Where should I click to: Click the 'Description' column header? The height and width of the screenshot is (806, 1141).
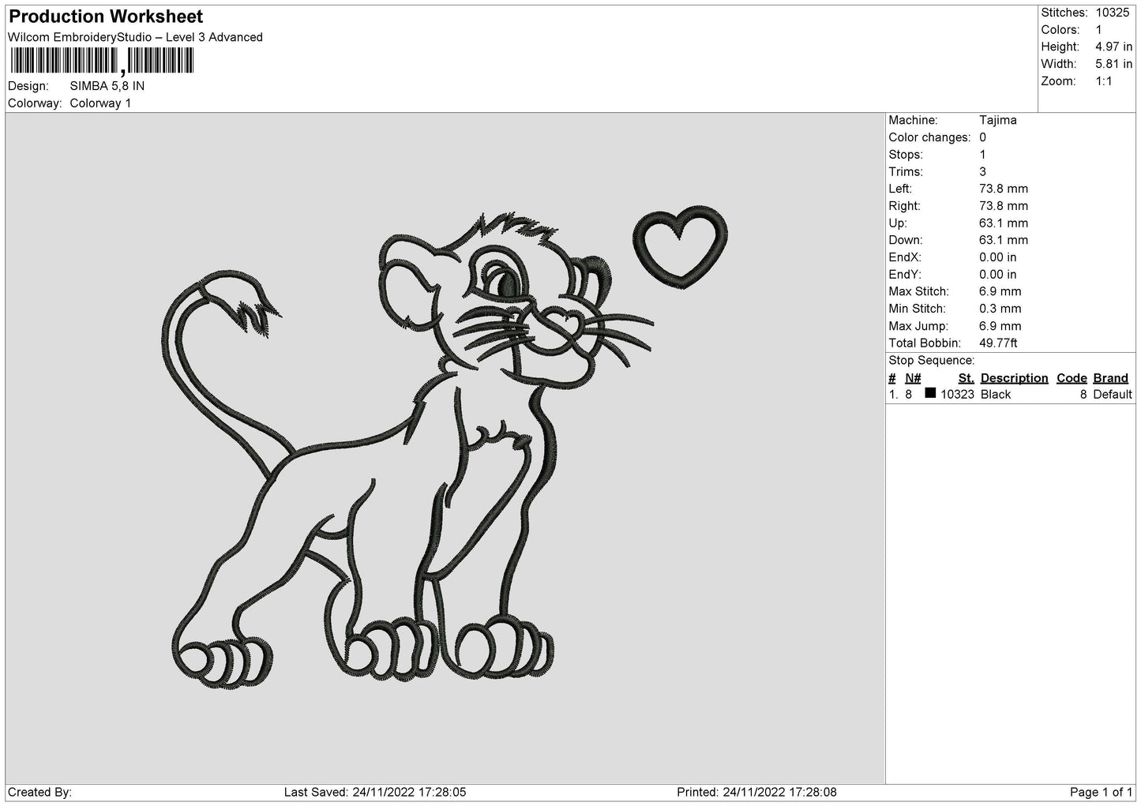[1014, 378]
